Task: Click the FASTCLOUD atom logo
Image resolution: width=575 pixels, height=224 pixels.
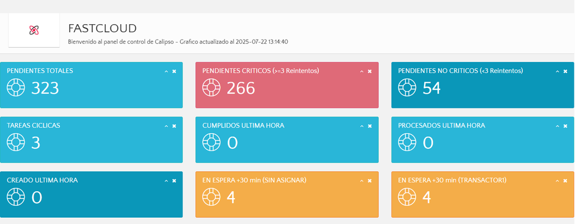Action: 34,30
